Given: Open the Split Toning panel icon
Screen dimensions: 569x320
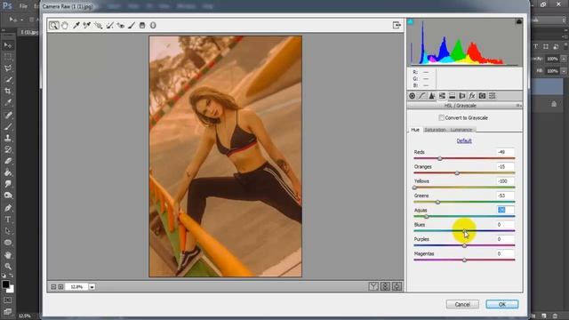Looking at the screenshot, I should pos(453,96).
